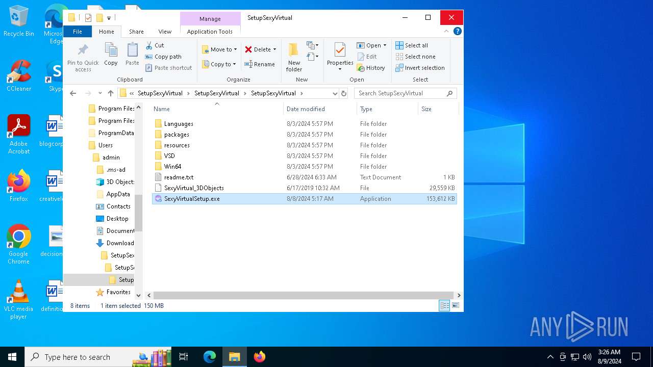Refresh the folder view
Viewport: 653px width, 367px height.
tap(344, 93)
